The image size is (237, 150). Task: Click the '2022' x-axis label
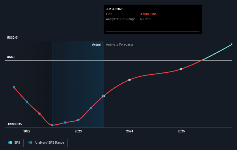(27, 132)
